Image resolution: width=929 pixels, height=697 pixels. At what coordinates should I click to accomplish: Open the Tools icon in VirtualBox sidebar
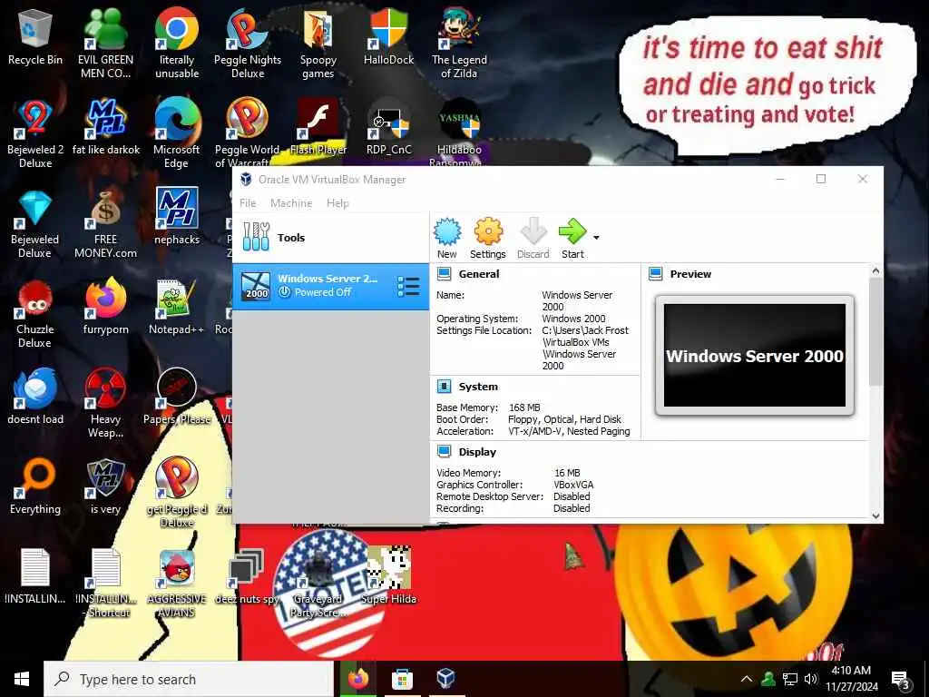click(x=256, y=237)
